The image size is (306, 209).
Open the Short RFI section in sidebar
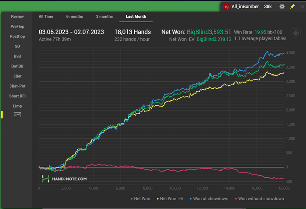pos(17,96)
